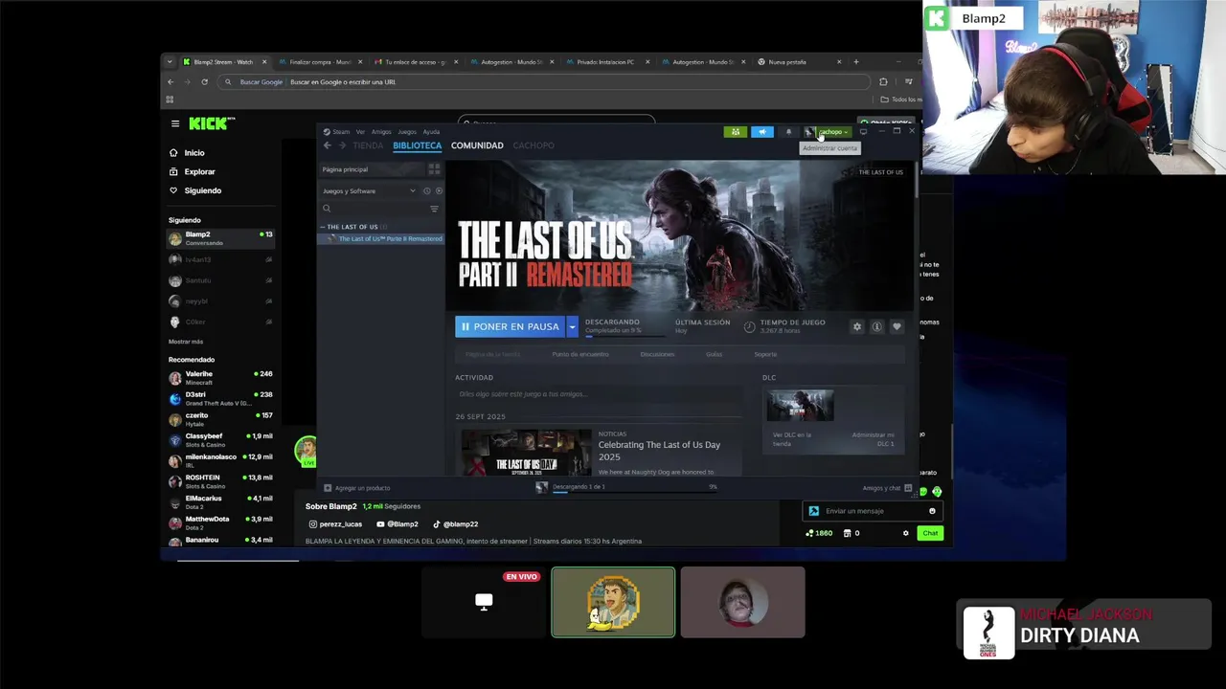1226x689 pixels.
Task: Open dropdown arrow beside PONER EN PAUSA
Action: pos(572,326)
